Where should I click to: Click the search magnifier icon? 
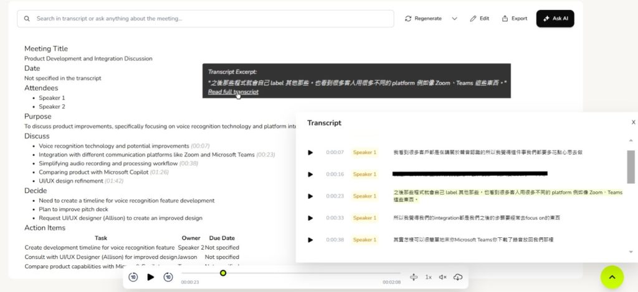pos(27,19)
